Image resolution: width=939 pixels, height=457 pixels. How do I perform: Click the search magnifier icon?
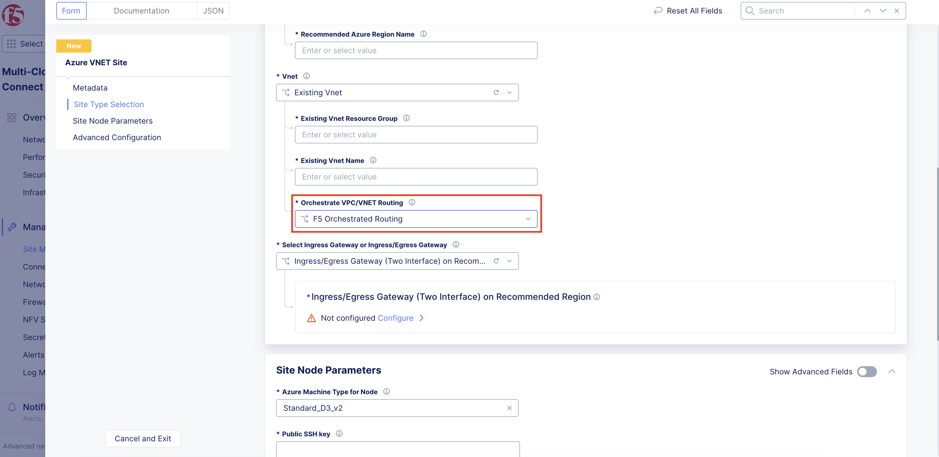pyautogui.click(x=750, y=10)
